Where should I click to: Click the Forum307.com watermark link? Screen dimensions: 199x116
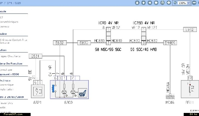pos(13,114)
